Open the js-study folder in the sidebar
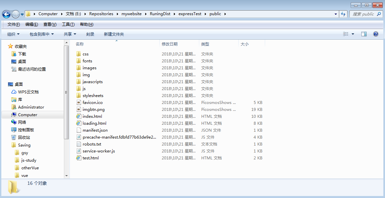Viewport: 385px width, 198px height. 29,160
